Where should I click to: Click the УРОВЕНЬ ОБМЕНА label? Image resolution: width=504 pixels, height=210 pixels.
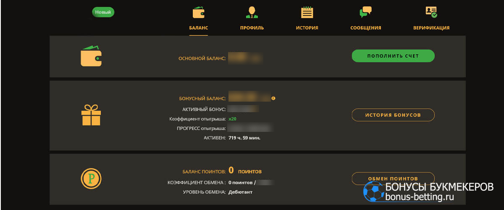coord(205,192)
